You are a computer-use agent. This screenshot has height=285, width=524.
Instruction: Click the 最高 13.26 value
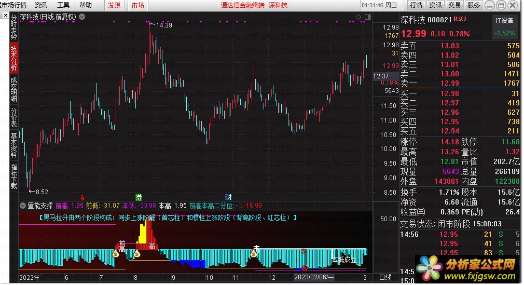pyautogui.click(x=450, y=152)
